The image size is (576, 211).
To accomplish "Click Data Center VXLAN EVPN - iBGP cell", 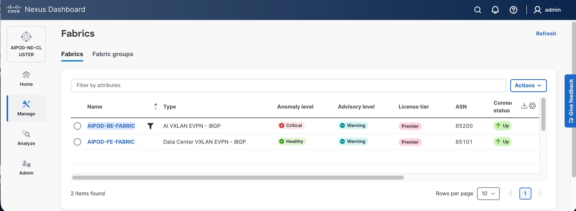I will (204, 142).
